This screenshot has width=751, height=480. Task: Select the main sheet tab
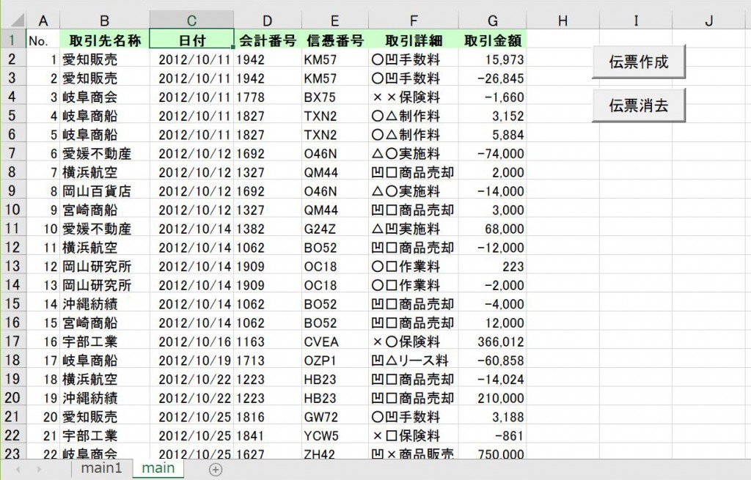158,468
